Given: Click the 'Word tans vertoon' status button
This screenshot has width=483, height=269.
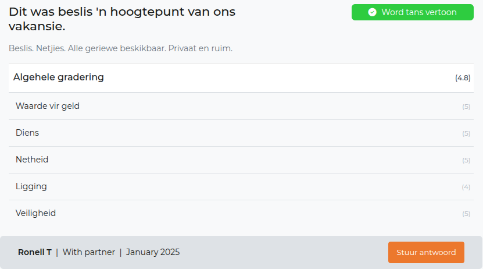Looking at the screenshot, I should coord(412,12).
